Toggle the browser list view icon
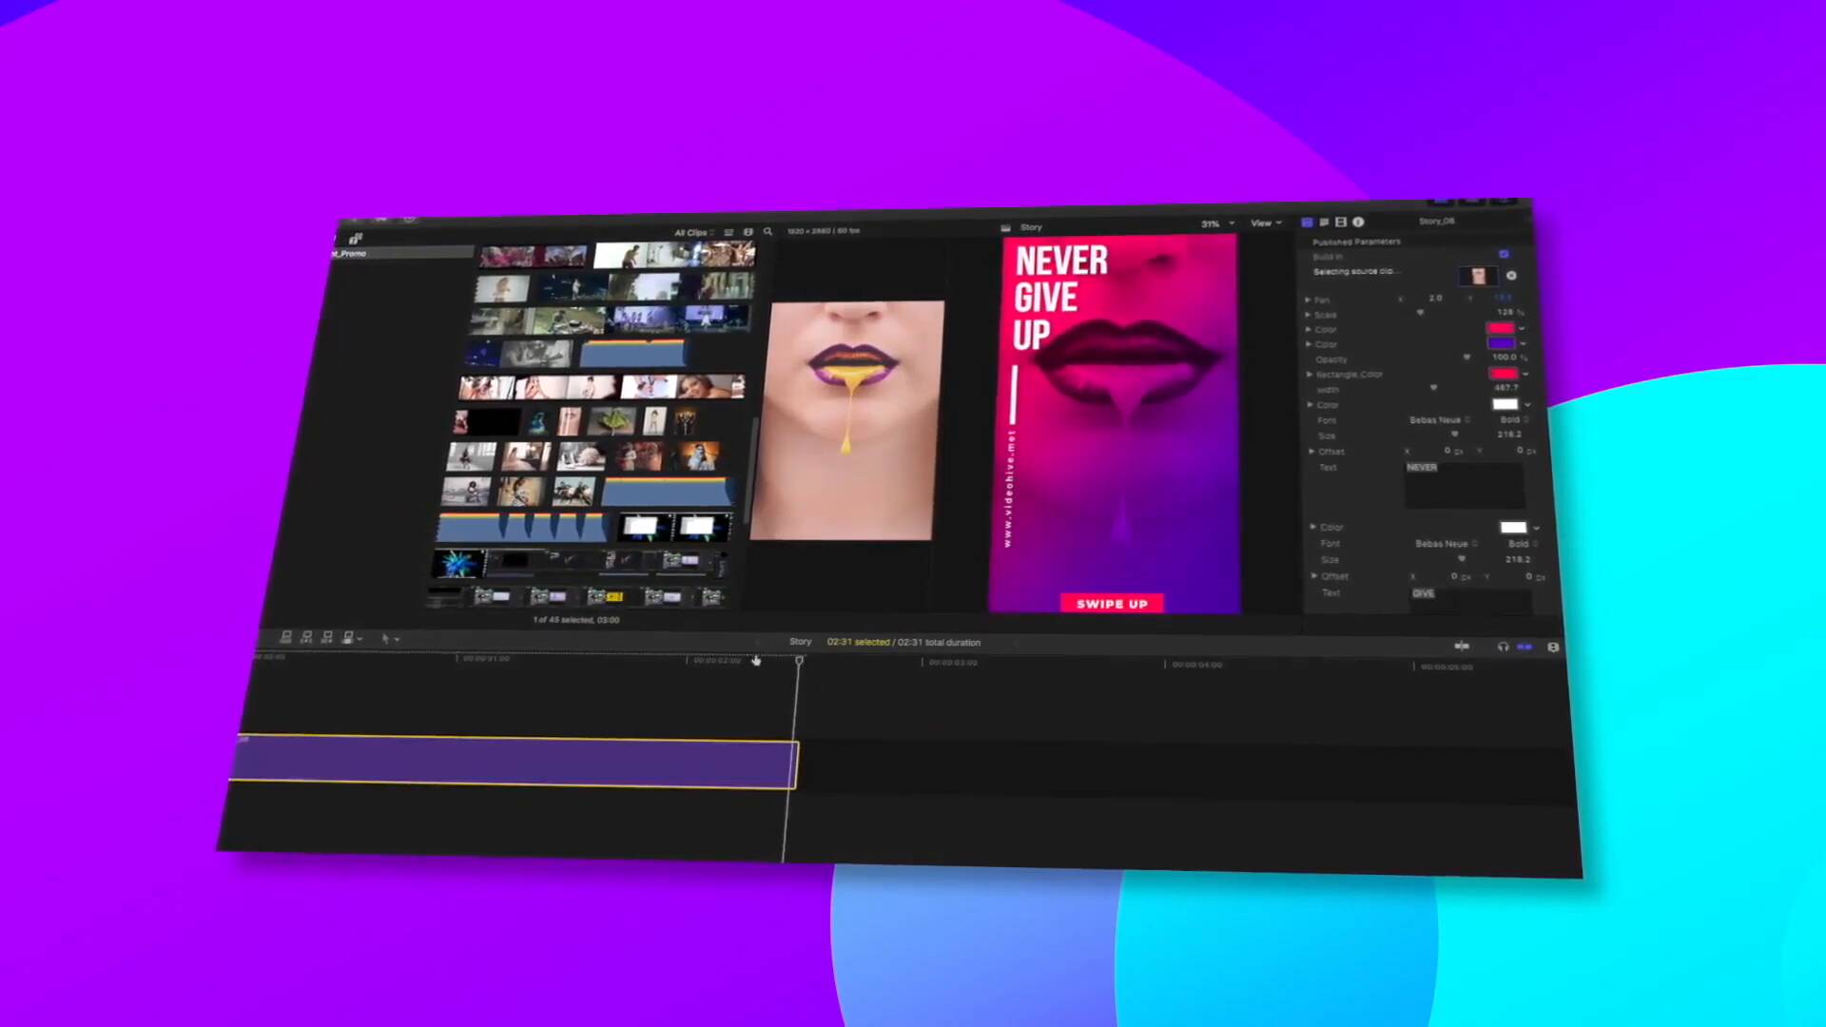 pos(728,232)
